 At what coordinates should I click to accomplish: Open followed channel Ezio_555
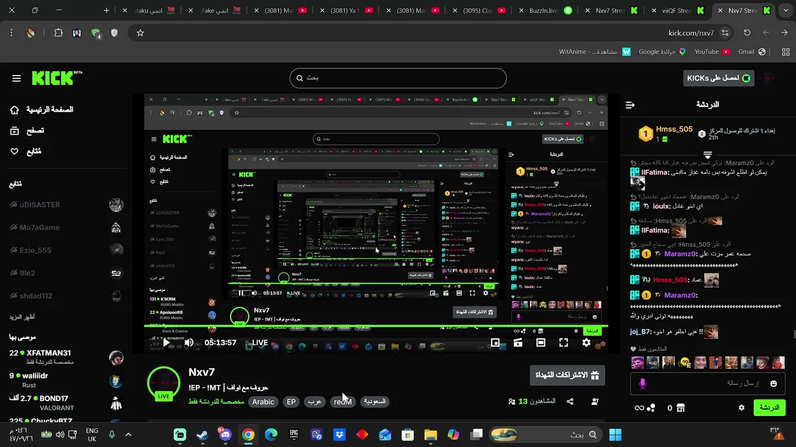(65, 250)
